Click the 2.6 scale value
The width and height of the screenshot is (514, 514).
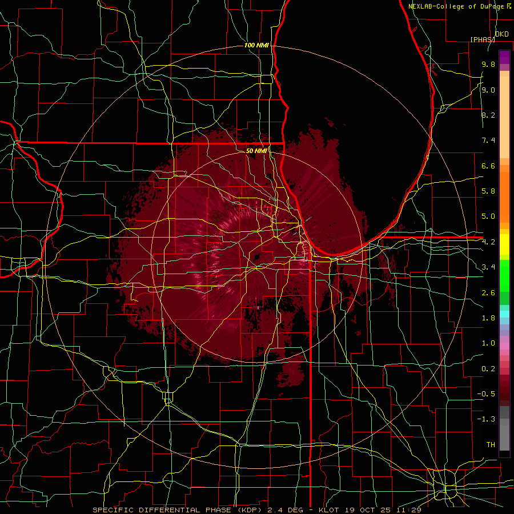pyautogui.click(x=488, y=293)
